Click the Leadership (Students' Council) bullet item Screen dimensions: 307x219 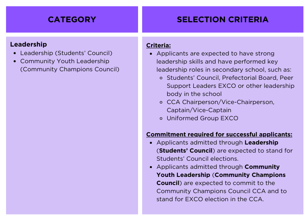(x=66, y=53)
